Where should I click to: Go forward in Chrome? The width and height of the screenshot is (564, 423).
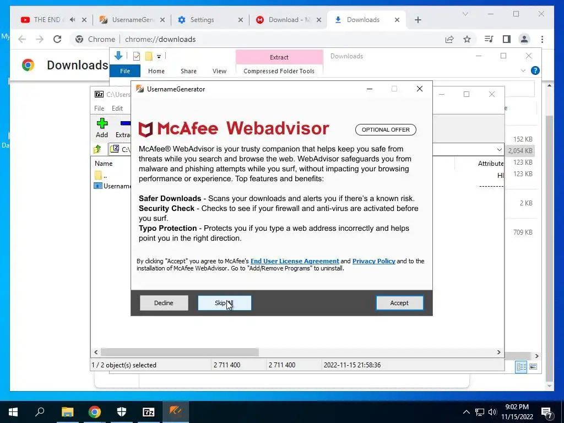pos(40,39)
